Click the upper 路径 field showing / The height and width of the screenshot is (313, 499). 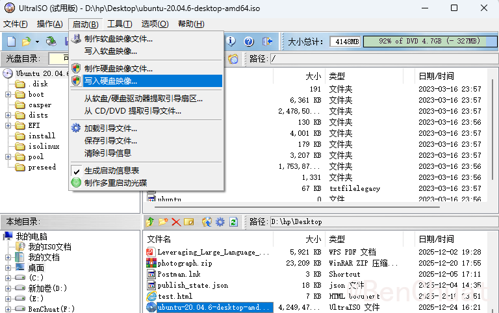pos(384,59)
